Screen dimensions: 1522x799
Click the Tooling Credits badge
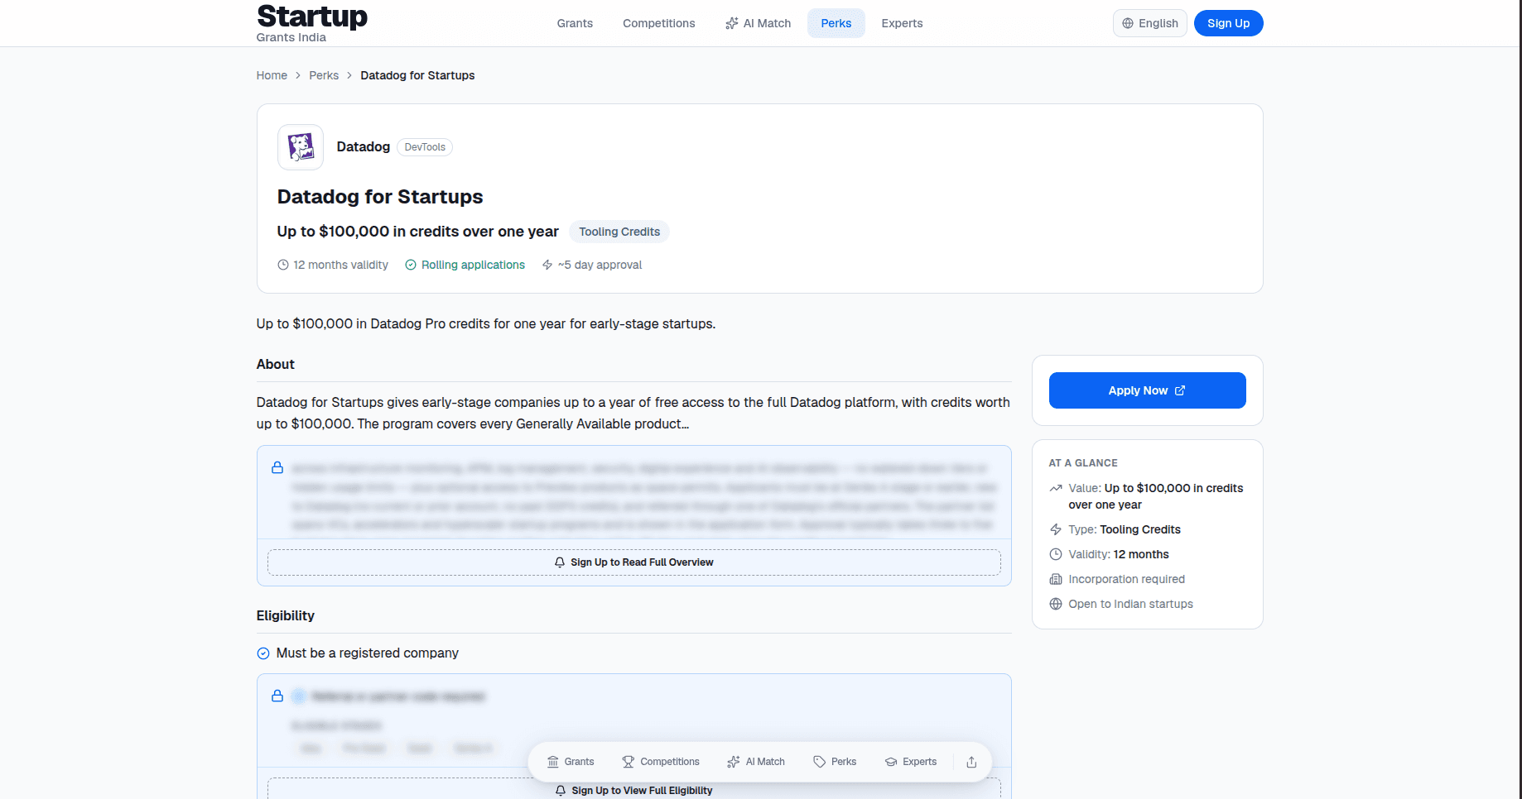(x=619, y=232)
